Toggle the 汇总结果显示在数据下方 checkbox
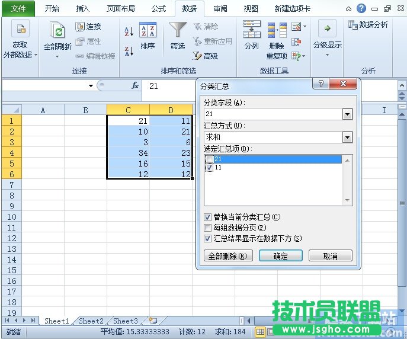407x339 pixels. [x=207, y=238]
